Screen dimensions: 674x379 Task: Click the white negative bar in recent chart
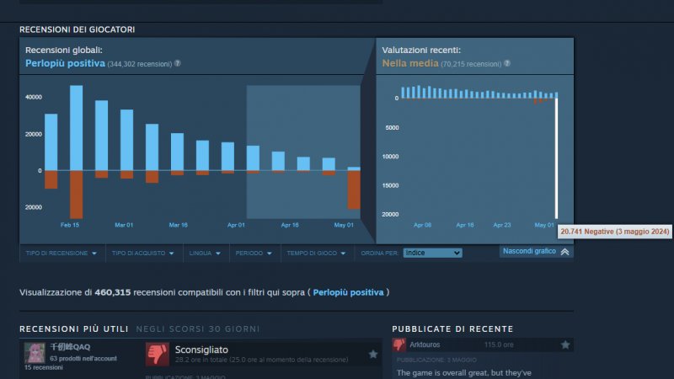pos(556,158)
